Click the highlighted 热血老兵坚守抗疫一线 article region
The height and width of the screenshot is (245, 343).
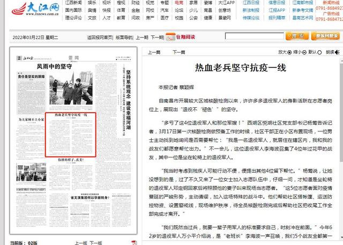(x=71, y=135)
